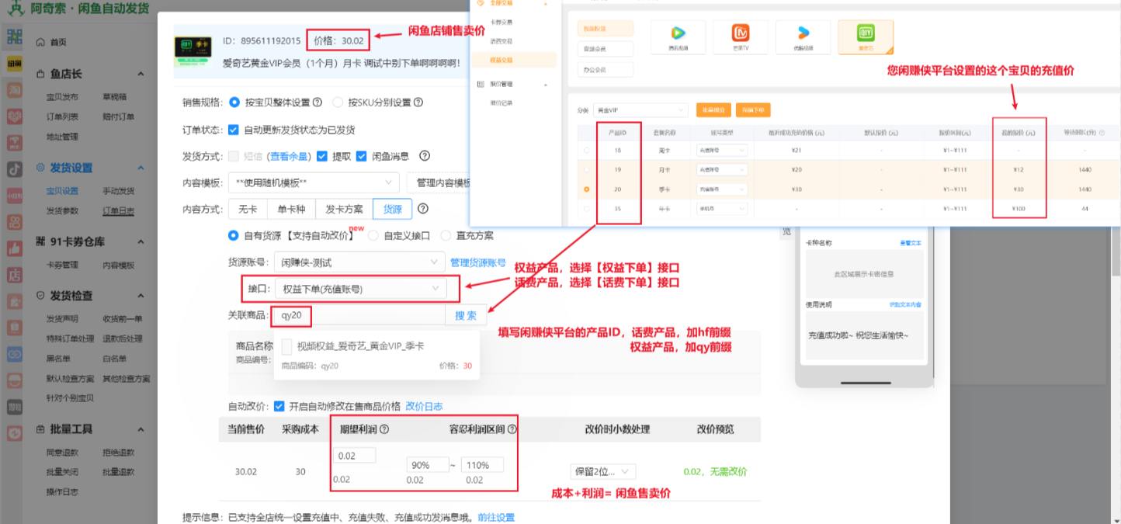Open 订单日志 in the sidebar menu
1121x524 pixels.
click(x=119, y=211)
